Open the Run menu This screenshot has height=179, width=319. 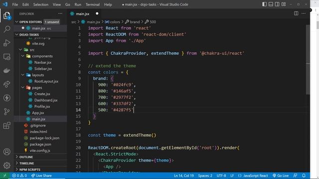coord(78,4)
